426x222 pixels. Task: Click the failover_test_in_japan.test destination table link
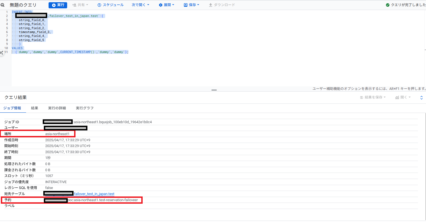click(94, 194)
